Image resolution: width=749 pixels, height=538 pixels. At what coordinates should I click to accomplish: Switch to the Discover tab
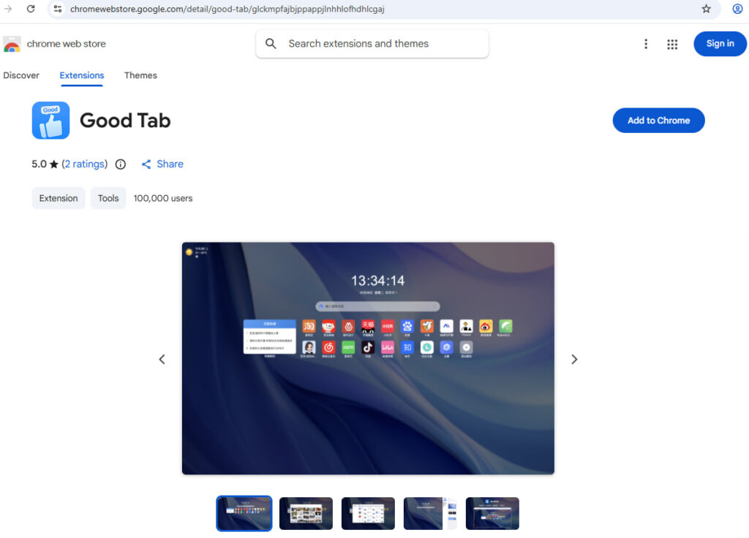(x=21, y=75)
